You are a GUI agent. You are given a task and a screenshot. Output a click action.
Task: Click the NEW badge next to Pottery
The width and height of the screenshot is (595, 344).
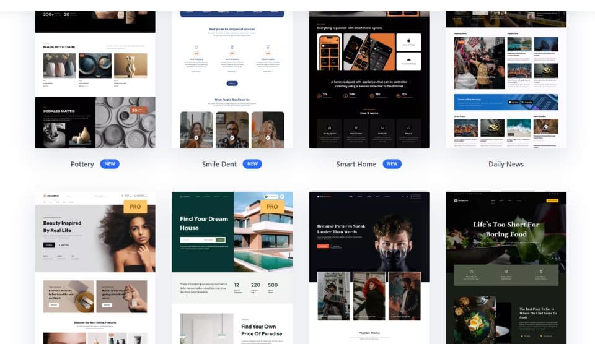(x=110, y=164)
